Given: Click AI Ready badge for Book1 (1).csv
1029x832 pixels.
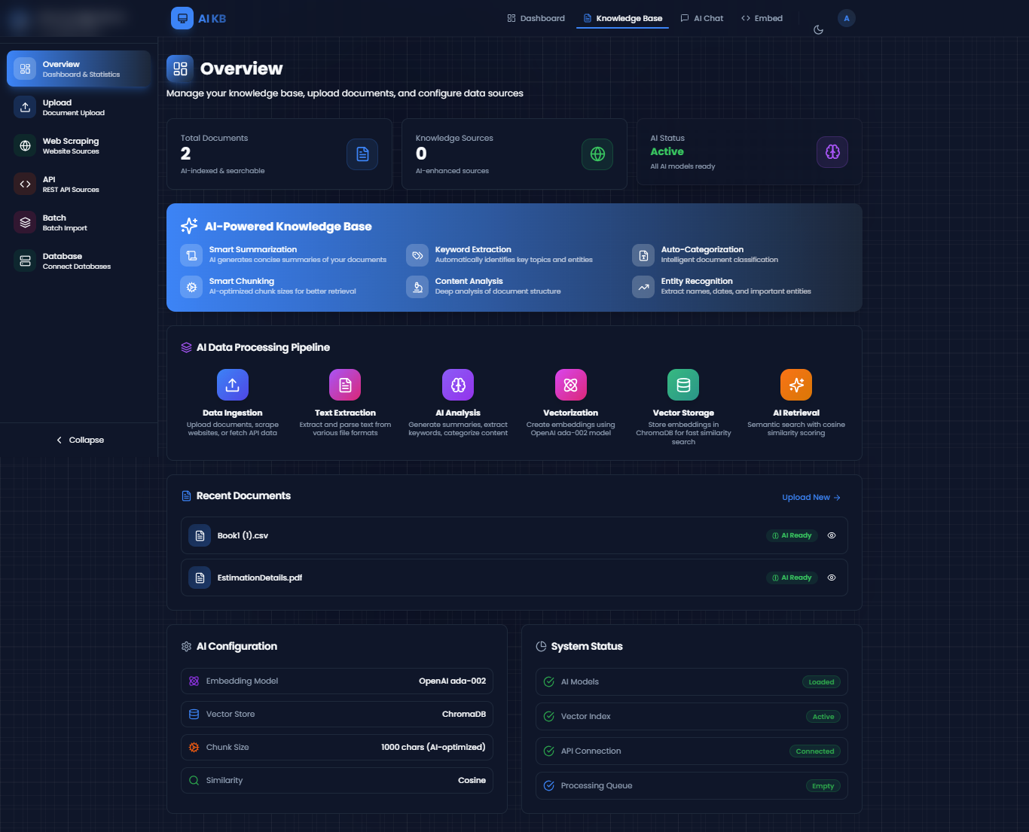Looking at the screenshot, I should point(792,535).
